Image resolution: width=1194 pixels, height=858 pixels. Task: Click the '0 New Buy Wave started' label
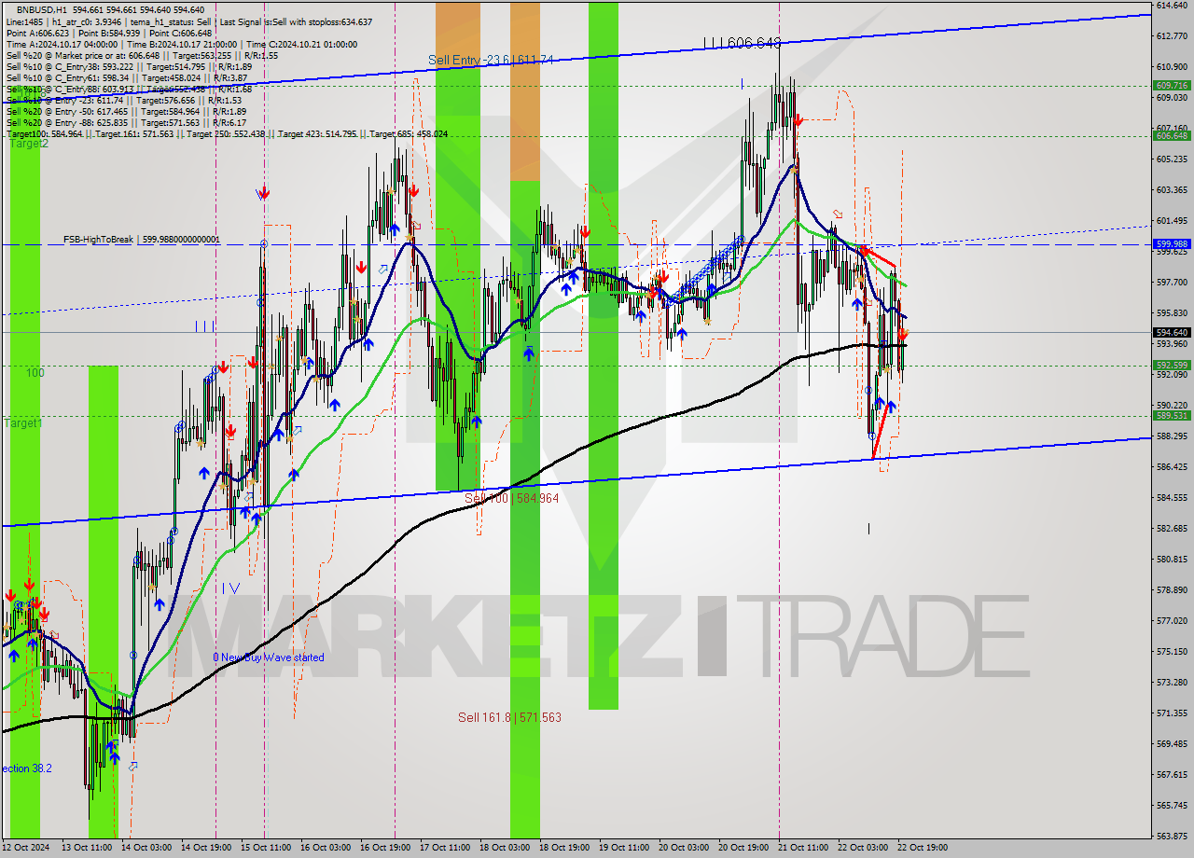(x=269, y=657)
